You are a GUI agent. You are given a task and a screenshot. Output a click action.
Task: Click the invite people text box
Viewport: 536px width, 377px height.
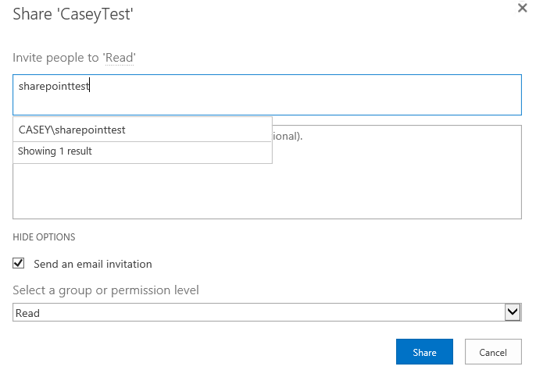pyautogui.click(x=313, y=95)
